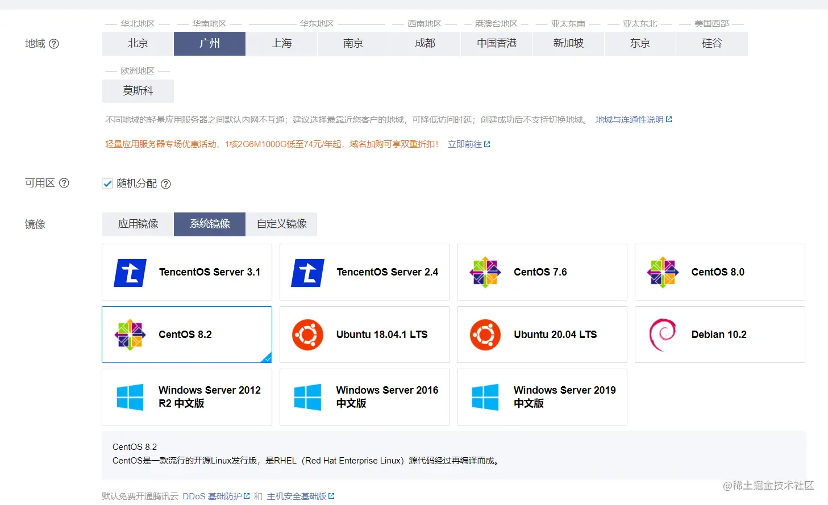Click the Windows Server 2016 logo
The height and width of the screenshot is (505, 828).
click(308, 397)
